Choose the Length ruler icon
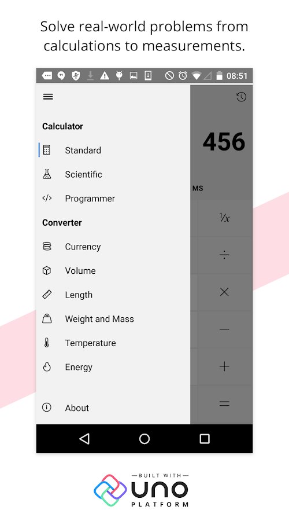 coord(47,295)
